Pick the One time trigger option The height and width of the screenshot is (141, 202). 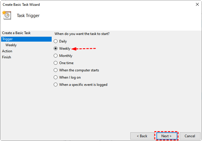pyautogui.click(x=56, y=63)
